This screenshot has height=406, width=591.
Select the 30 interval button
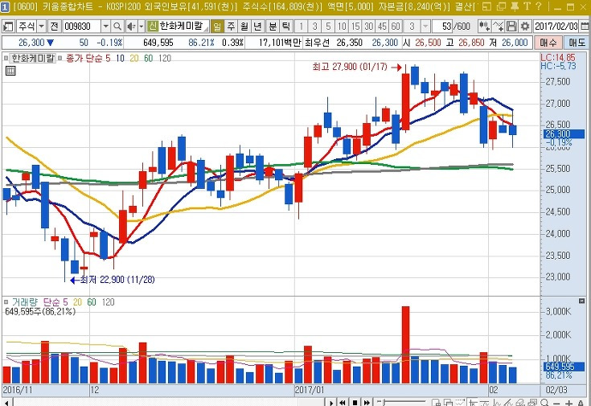point(368,27)
